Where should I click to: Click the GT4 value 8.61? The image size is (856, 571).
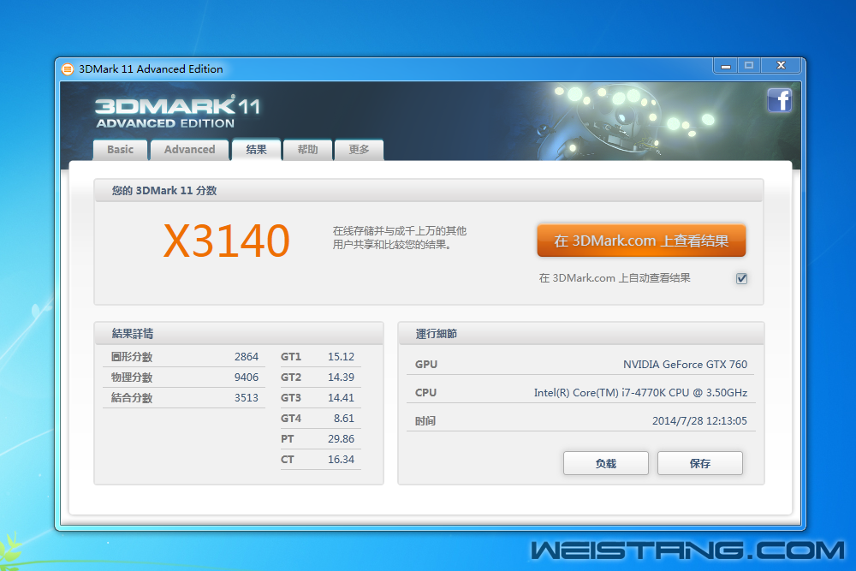(344, 418)
